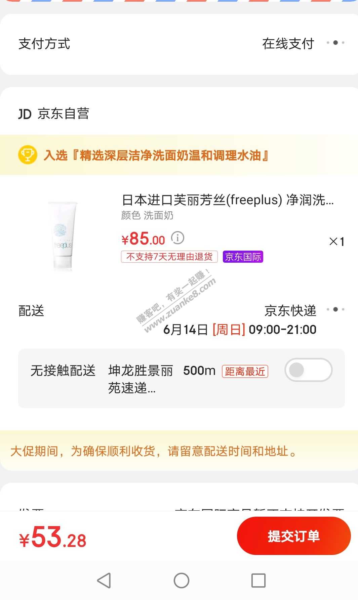Tap the JD logo icon
The height and width of the screenshot is (600, 358).
(25, 114)
